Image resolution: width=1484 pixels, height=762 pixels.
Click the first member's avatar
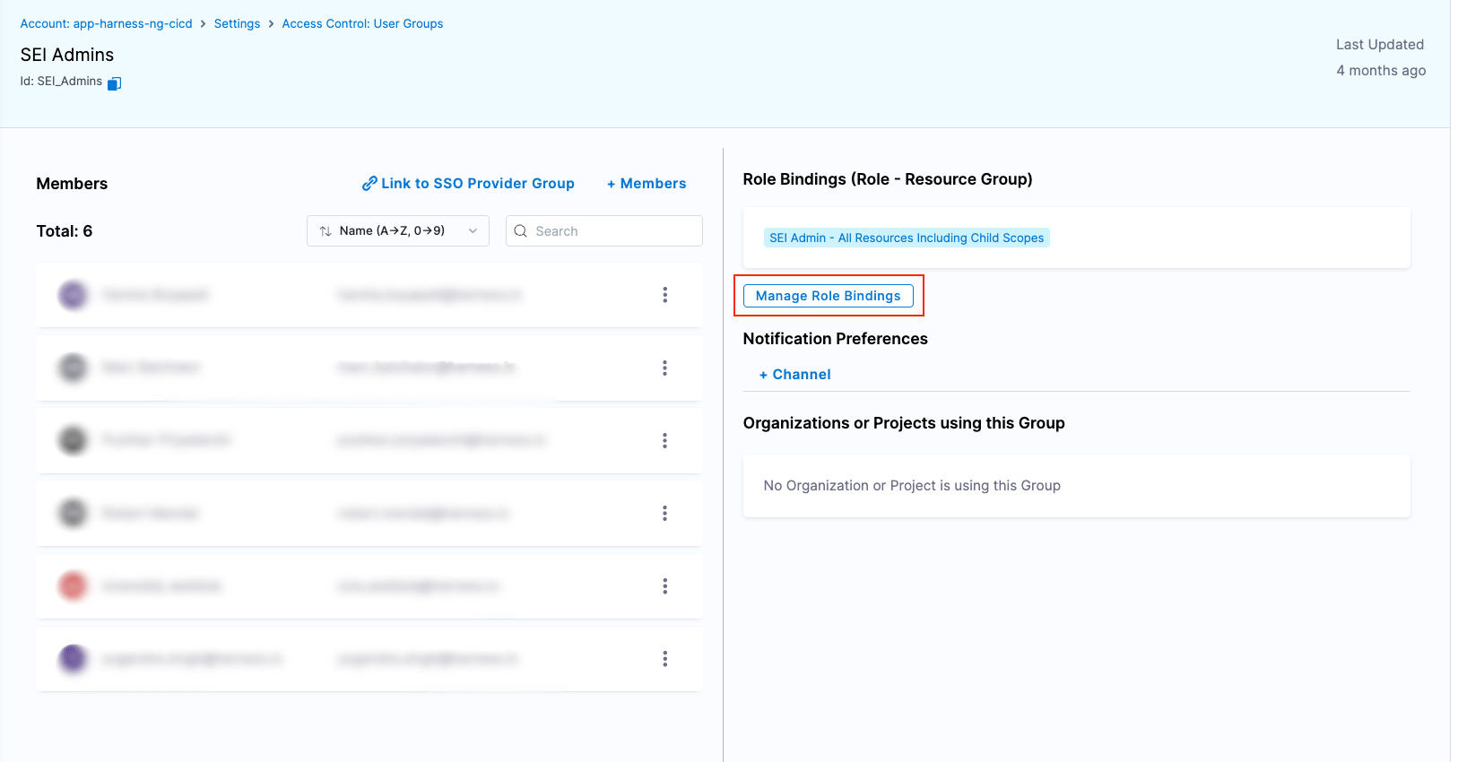coord(74,295)
